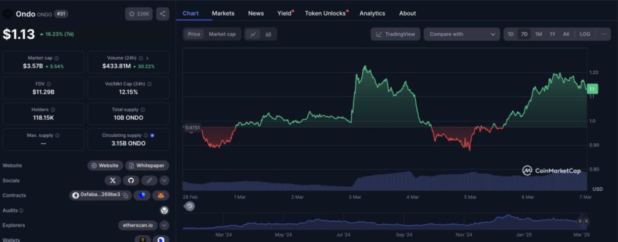
Task: Add token via blue shield wallet icon
Action: (142, 195)
